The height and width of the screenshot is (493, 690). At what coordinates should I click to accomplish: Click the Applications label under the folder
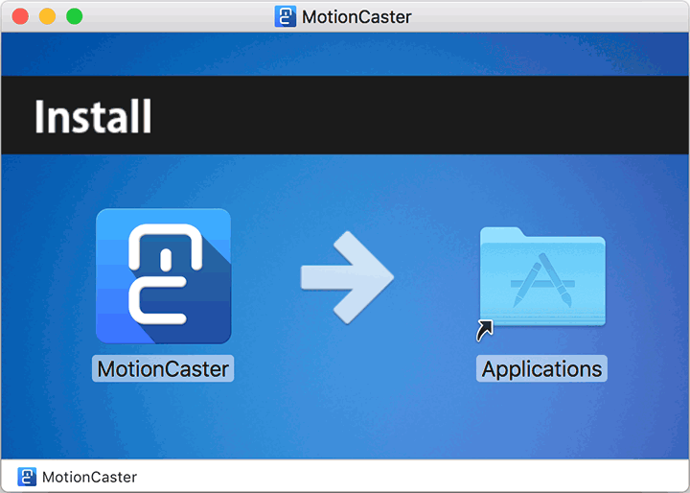pos(541,368)
